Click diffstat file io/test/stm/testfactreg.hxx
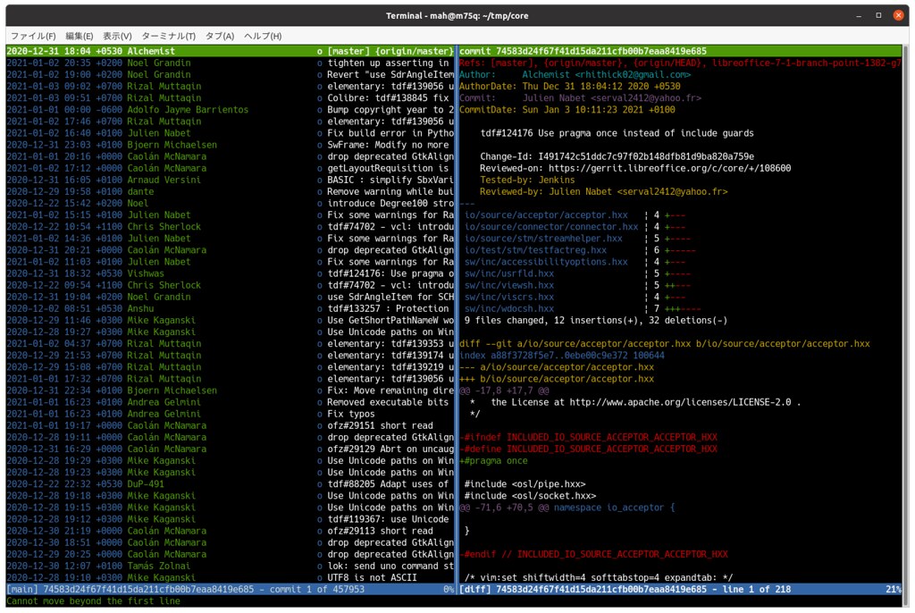Screen dimensions: 915x613 click(536, 250)
